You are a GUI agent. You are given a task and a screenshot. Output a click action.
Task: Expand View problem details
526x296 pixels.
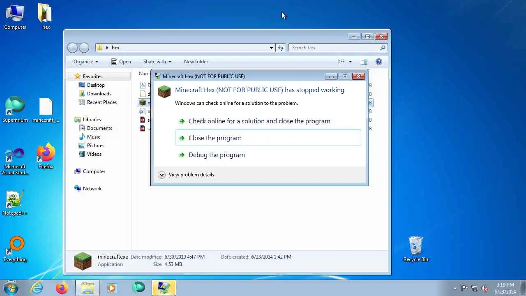coord(161,175)
